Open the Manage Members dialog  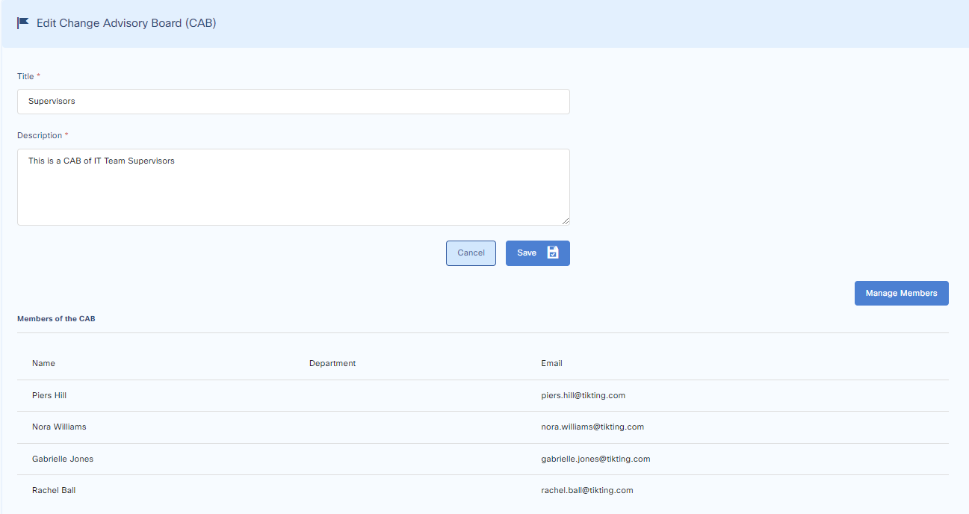(x=901, y=294)
